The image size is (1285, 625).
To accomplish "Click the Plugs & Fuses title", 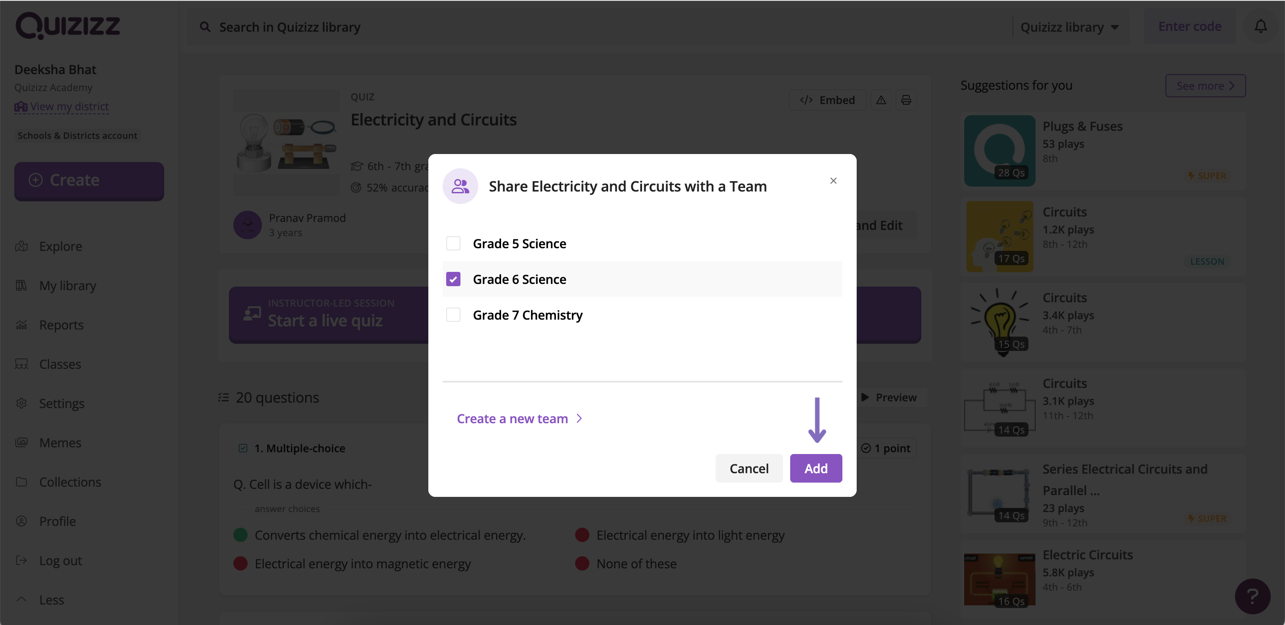I will click(1082, 126).
